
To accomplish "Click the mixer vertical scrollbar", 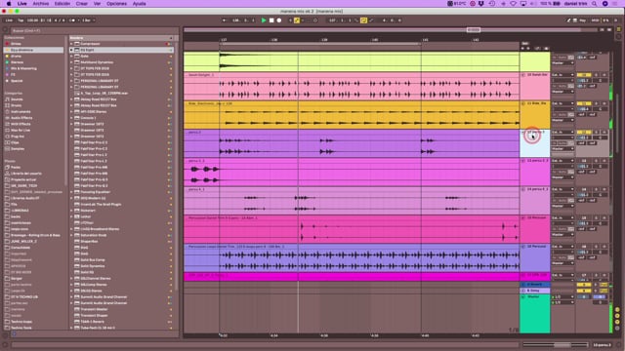I will pos(616,124).
